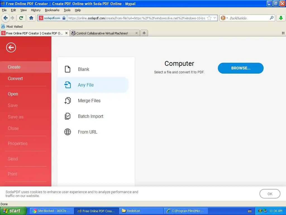
Task: Click the list all tabs grid icon
Action: click(283, 33)
